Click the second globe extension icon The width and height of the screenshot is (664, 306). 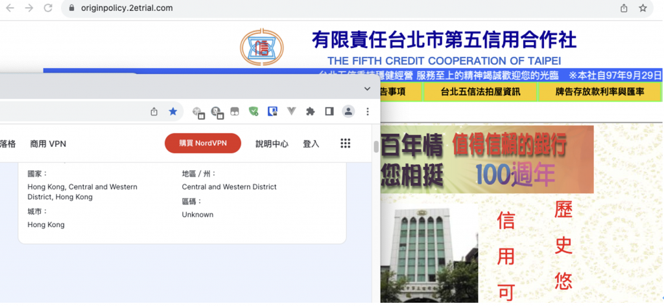tap(217, 113)
